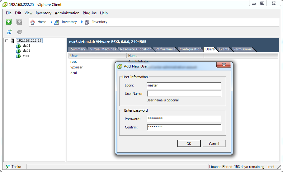Click the first Inventory breadcrumb text
283x172 pixels.
point(69,22)
